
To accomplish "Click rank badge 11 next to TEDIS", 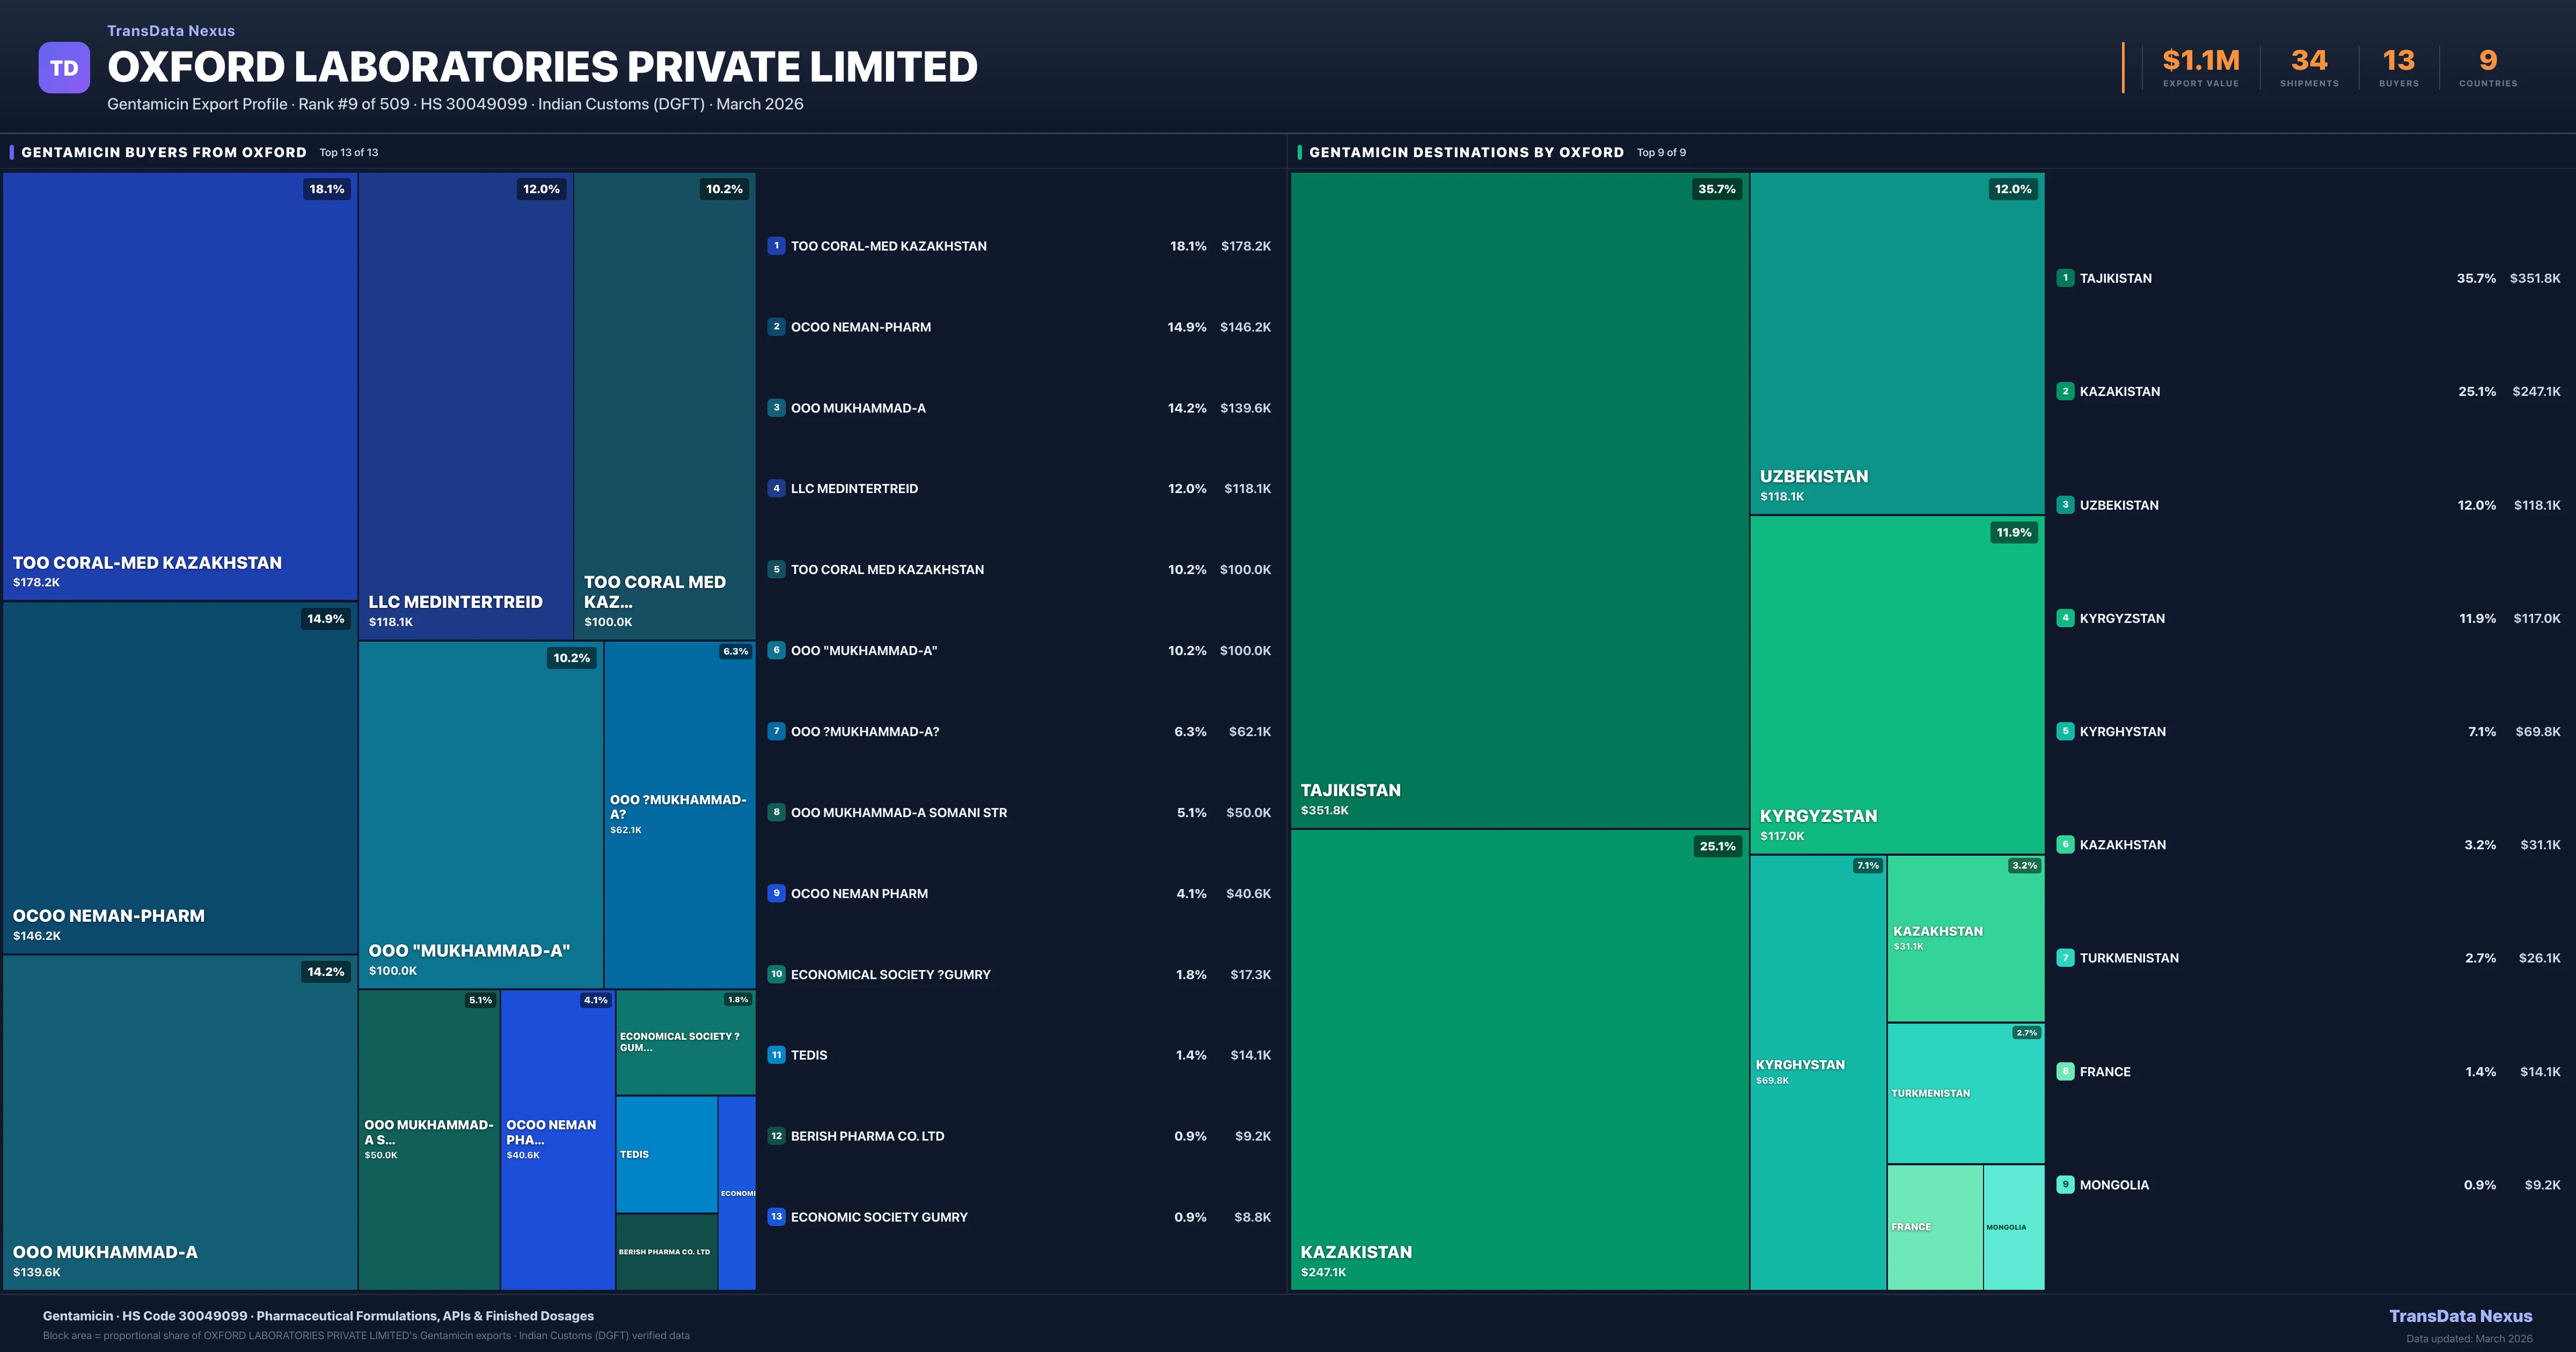I will [x=776, y=1055].
